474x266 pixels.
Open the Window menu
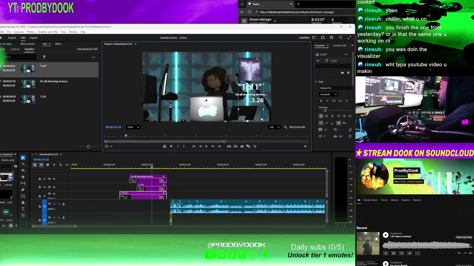73,32
